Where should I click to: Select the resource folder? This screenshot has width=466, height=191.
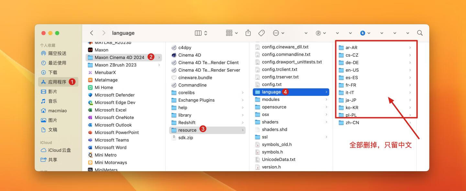[x=207, y=130]
